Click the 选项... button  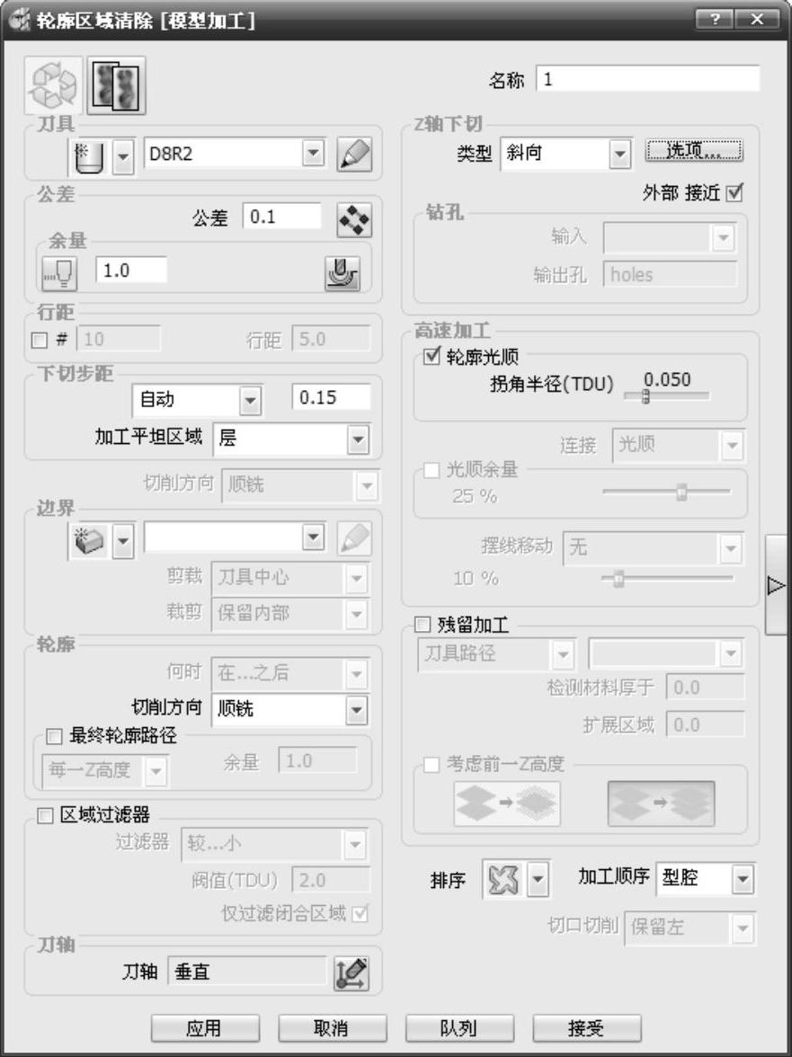click(x=694, y=150)
